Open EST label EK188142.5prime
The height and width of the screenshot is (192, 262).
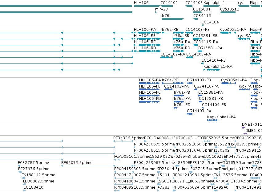tap(38, 175)
